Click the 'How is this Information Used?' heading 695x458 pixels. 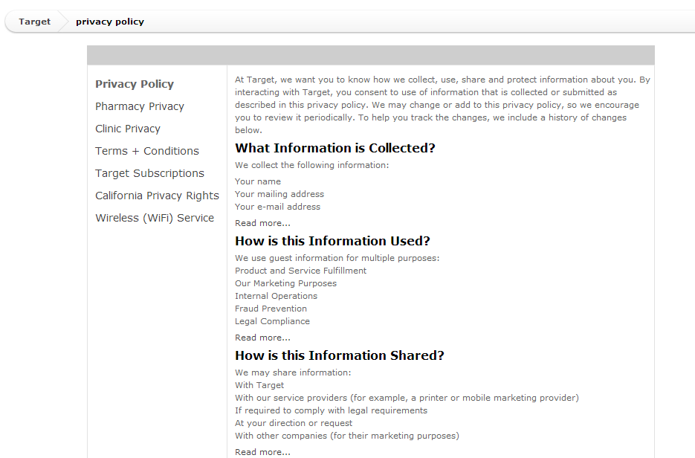click(x=332, y=241)
